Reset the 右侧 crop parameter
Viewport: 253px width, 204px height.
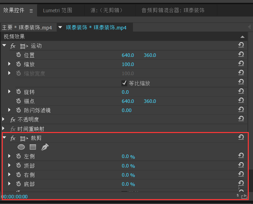241,174
